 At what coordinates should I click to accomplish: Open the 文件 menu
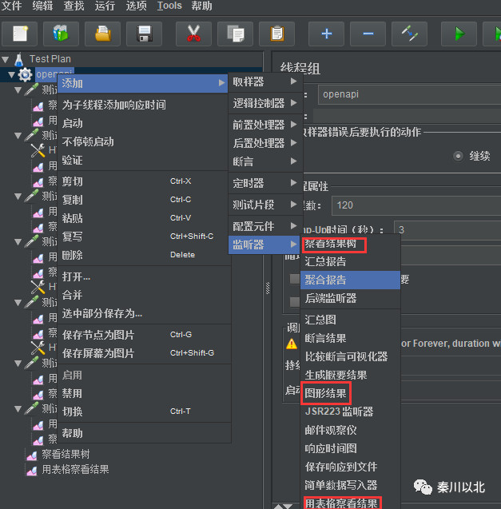[x=11, y=6]
